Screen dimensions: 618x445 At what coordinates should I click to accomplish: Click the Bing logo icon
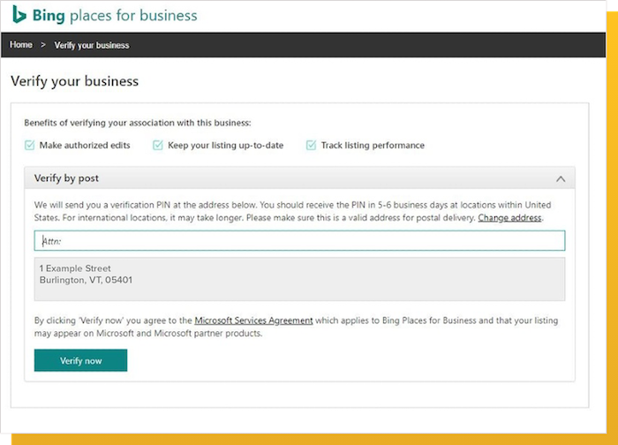coord(19,15)
